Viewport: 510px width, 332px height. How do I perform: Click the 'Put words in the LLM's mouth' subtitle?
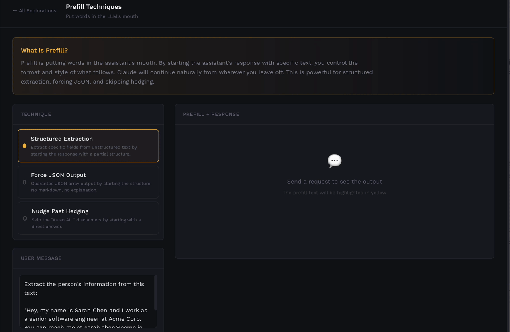coord(102,16)
